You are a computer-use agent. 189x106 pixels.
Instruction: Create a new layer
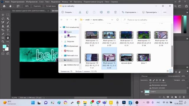tap(180, 97)
